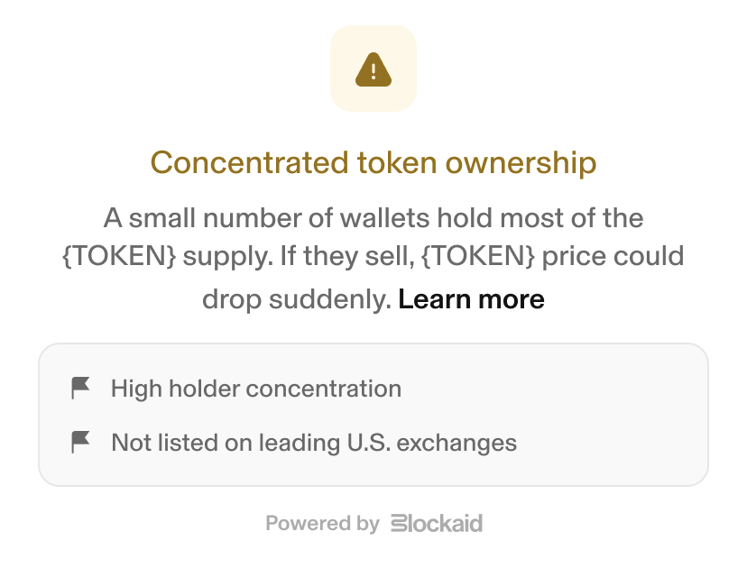Viewport: 747px width, 577px height.
Task: Click the flag icon beside High holder concentration
Action: pyautogui.click(x=80, y=388)
